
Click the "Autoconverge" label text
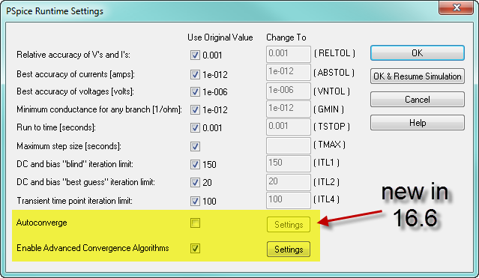coord(41,223)
